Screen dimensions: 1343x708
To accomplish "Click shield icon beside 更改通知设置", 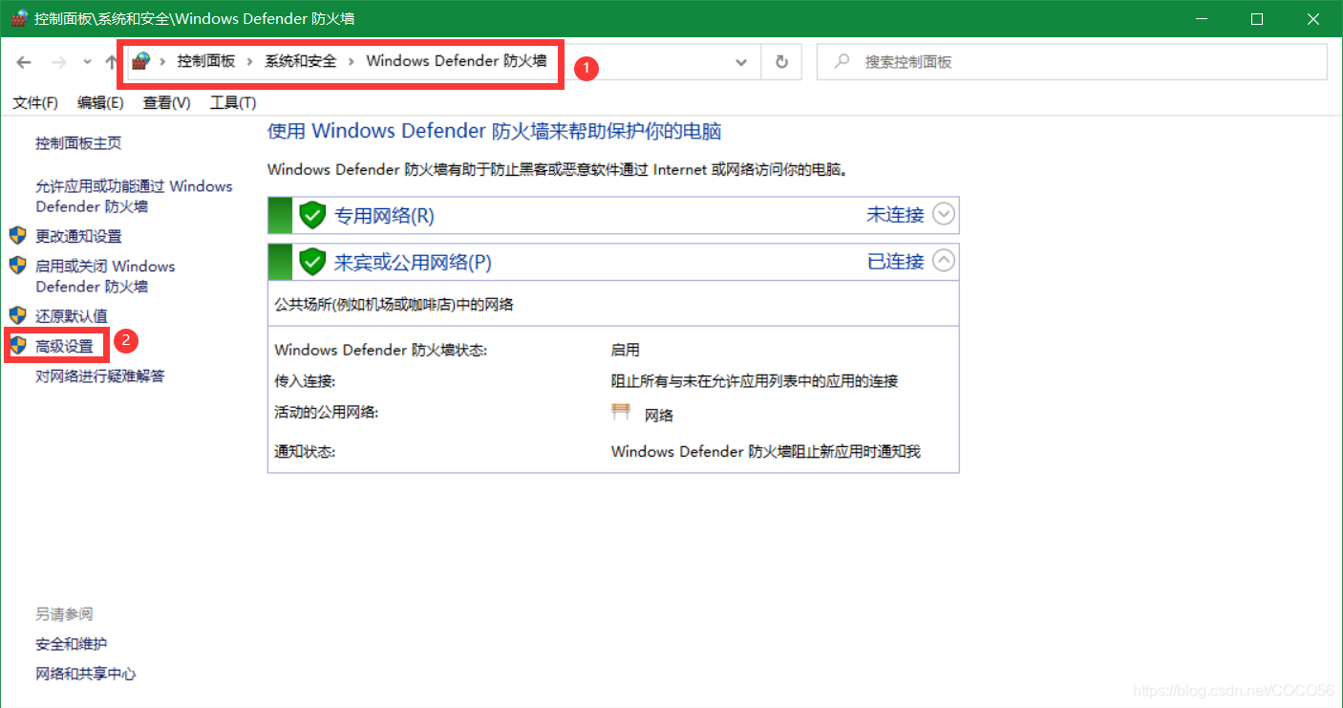I will point(17,236).
